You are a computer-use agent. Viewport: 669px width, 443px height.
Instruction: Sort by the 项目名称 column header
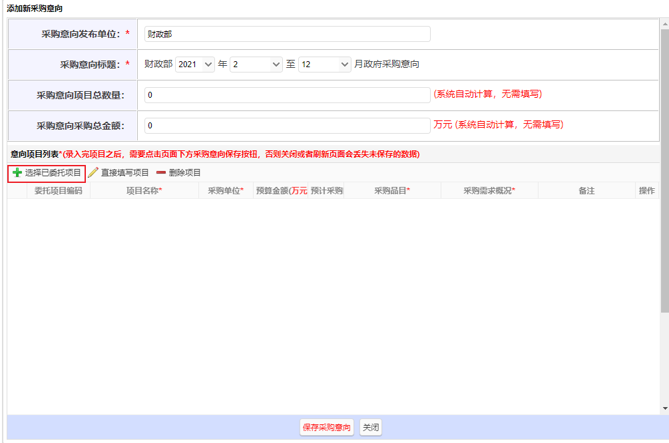point(144,191)
